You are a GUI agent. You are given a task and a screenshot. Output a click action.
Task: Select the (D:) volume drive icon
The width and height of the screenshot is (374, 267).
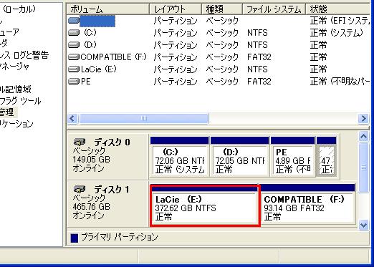pos(74,44)
